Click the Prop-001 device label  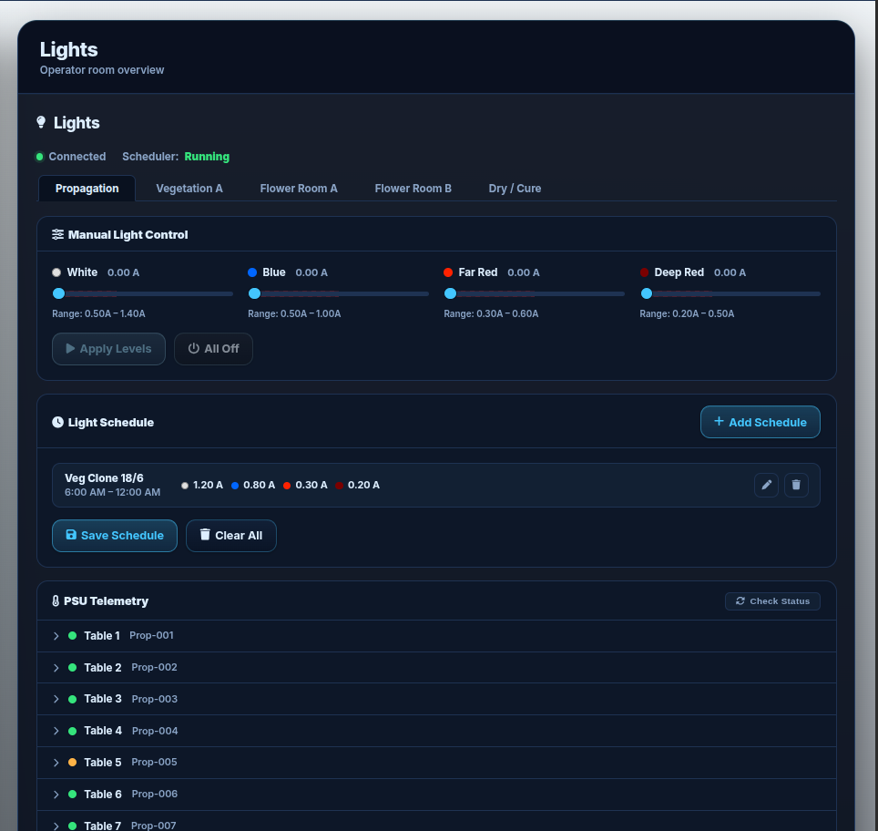point(152,635)
